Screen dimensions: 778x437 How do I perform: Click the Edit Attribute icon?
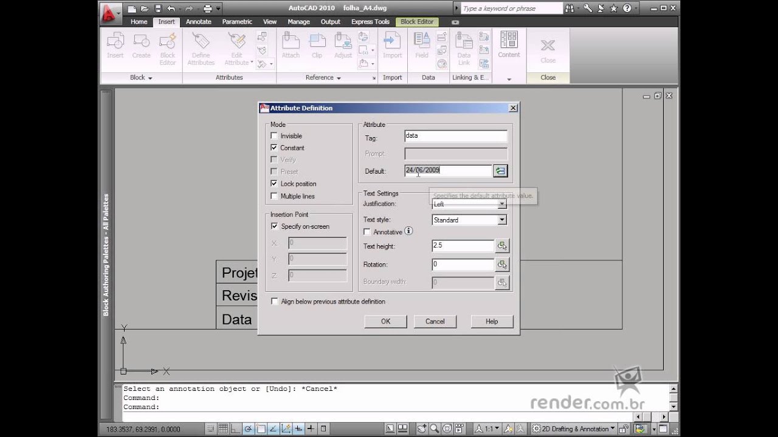click(x=236, y=41)
